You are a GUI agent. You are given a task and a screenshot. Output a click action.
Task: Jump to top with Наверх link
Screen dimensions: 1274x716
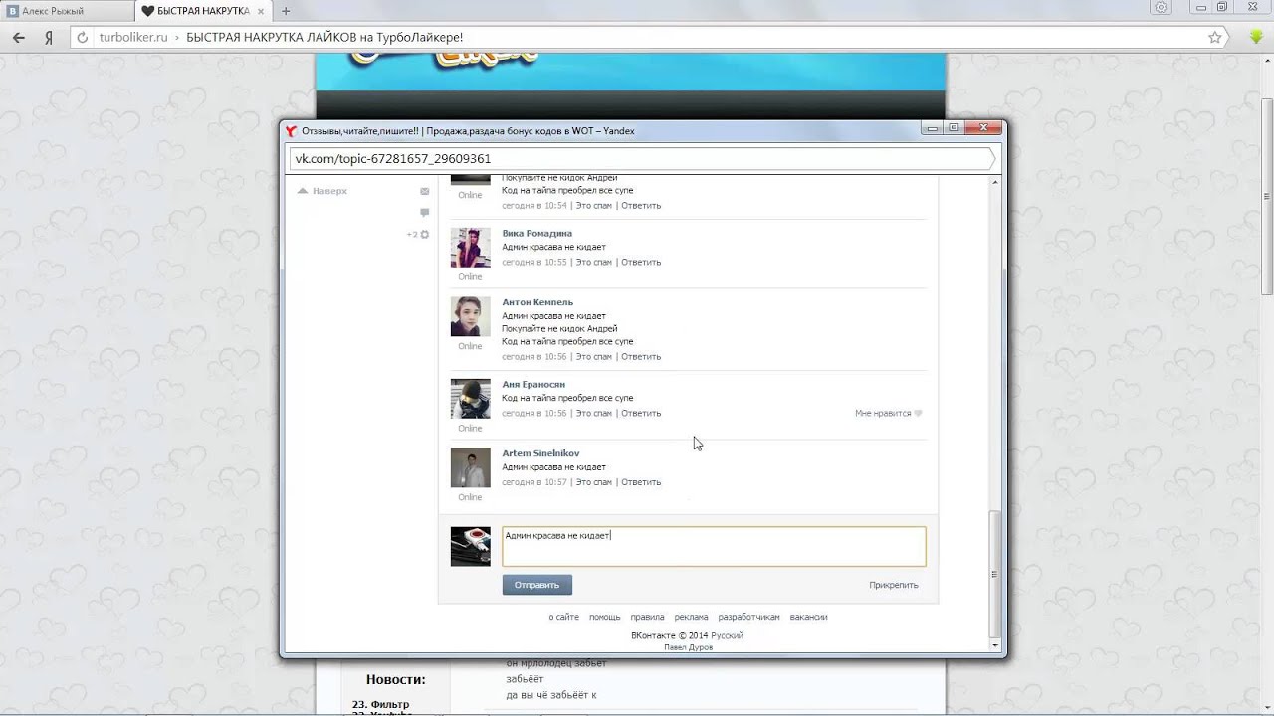(322, 191)
